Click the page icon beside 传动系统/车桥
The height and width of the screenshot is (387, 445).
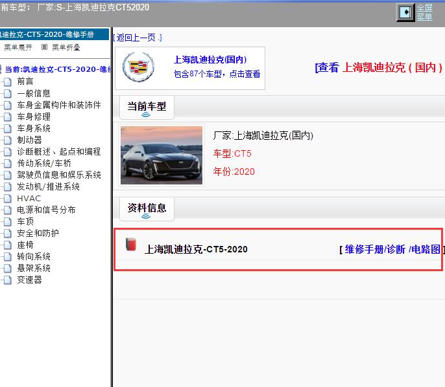tap(8, 164)
